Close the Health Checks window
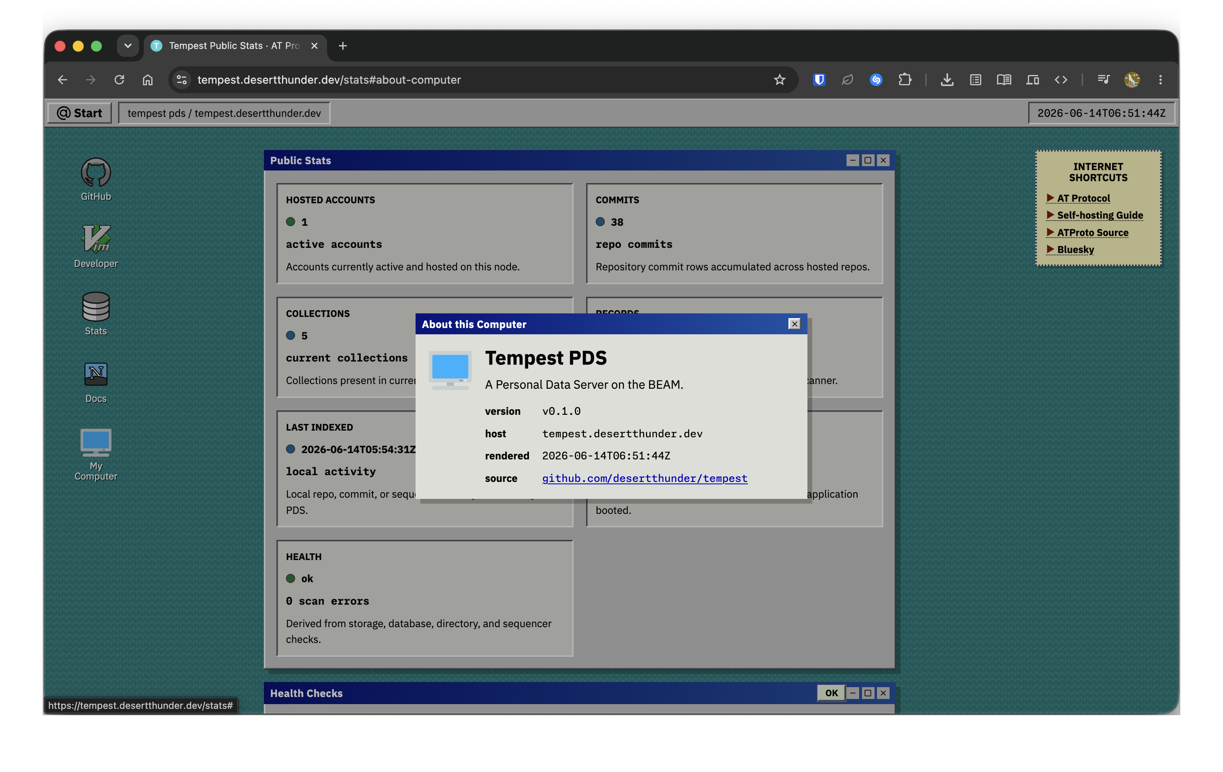Image resolution: width=1223 pixels, height=772 pixels. point(883,693)
